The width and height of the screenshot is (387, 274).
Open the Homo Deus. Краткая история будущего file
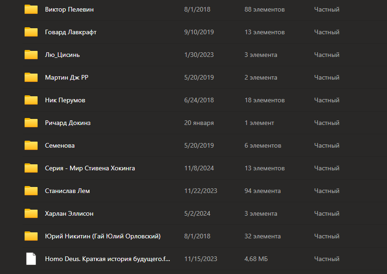click(x=107, y=259)
